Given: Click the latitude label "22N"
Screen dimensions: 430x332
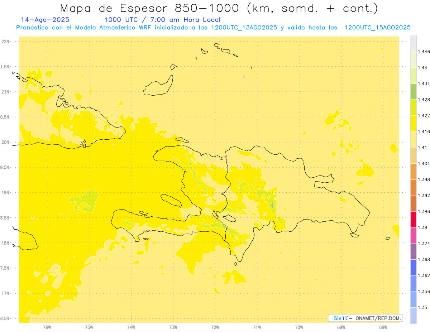Looking at the screenshot, I should (x=5, y=42).
